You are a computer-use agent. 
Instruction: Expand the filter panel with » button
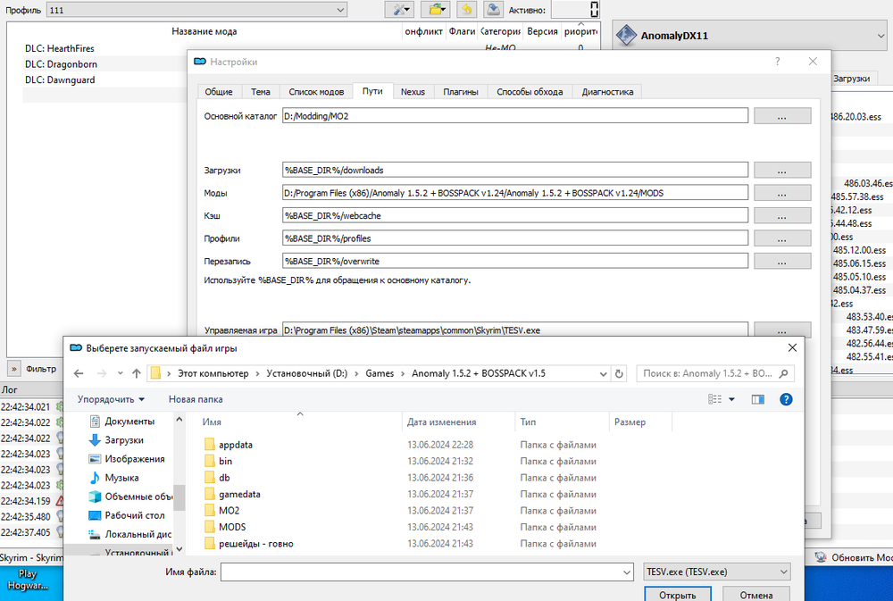point(13,369)
